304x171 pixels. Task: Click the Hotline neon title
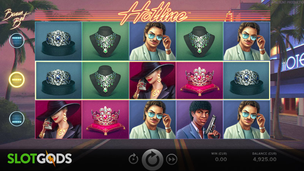(153, 13)
